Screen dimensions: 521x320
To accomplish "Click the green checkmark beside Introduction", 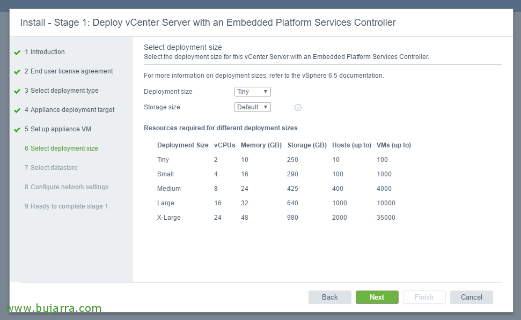I will pos(17,53).
